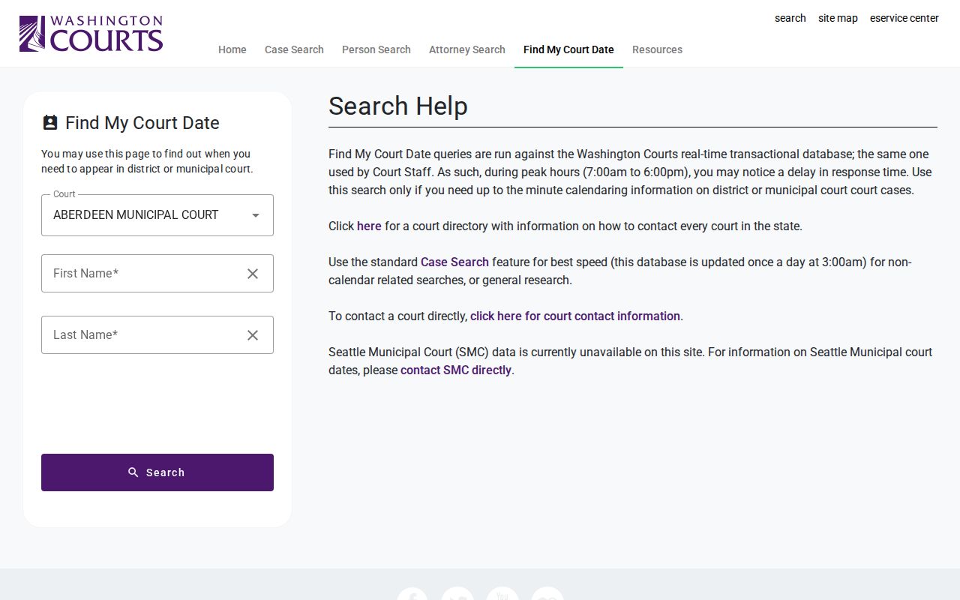The width and height of the screenshot is (960, 600).
Task: Click the Washington Courts logo
Action: pos(91,34)
